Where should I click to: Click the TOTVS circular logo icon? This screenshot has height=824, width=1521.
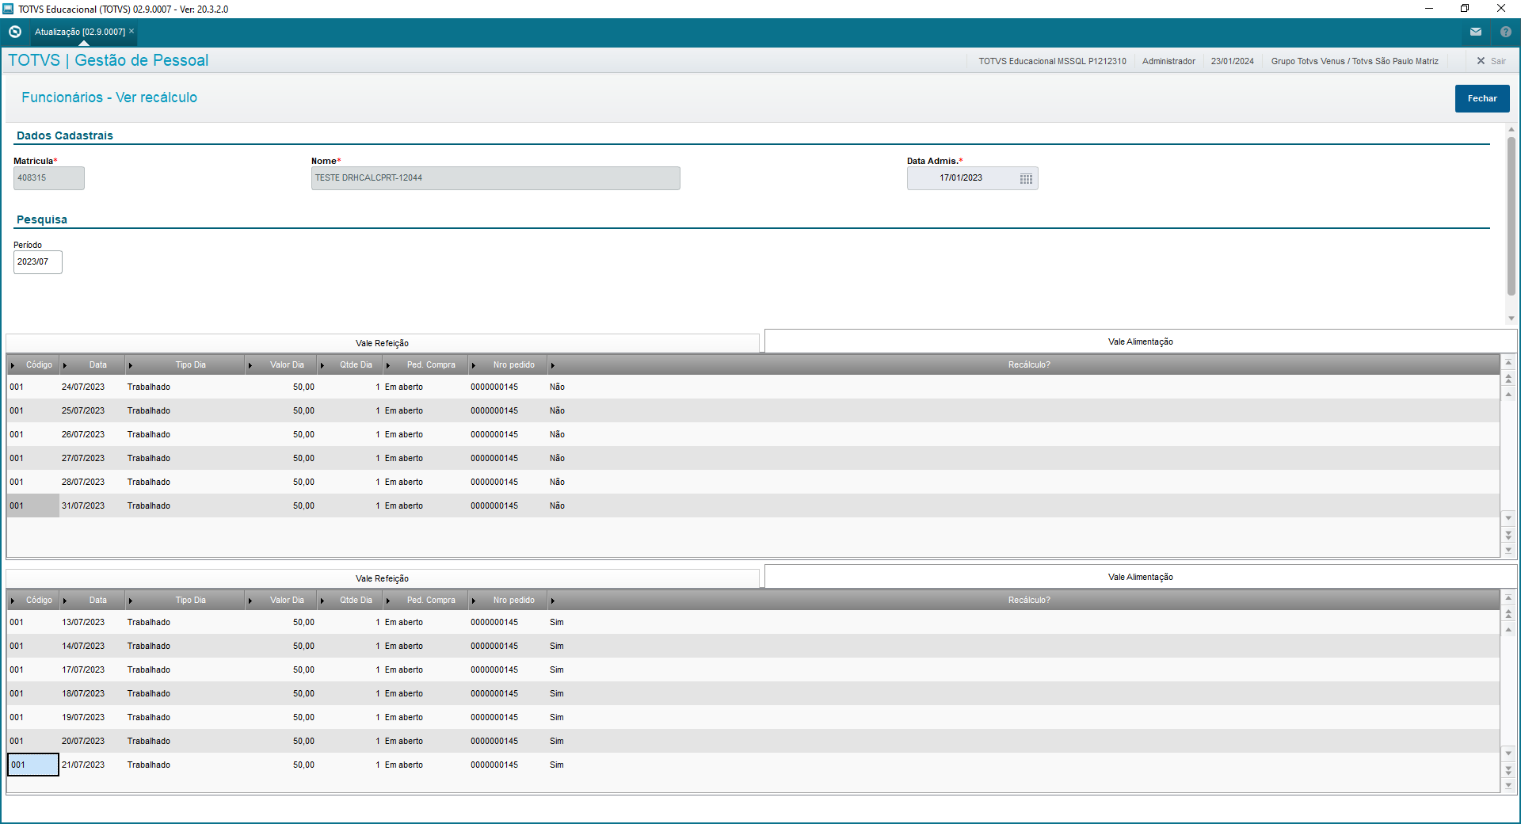click(15, 32)
